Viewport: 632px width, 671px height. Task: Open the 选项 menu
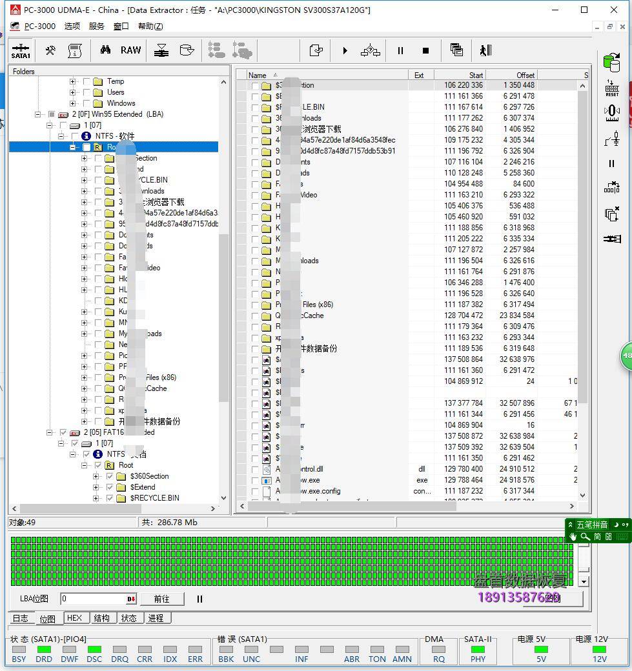(x=72, y=26)
